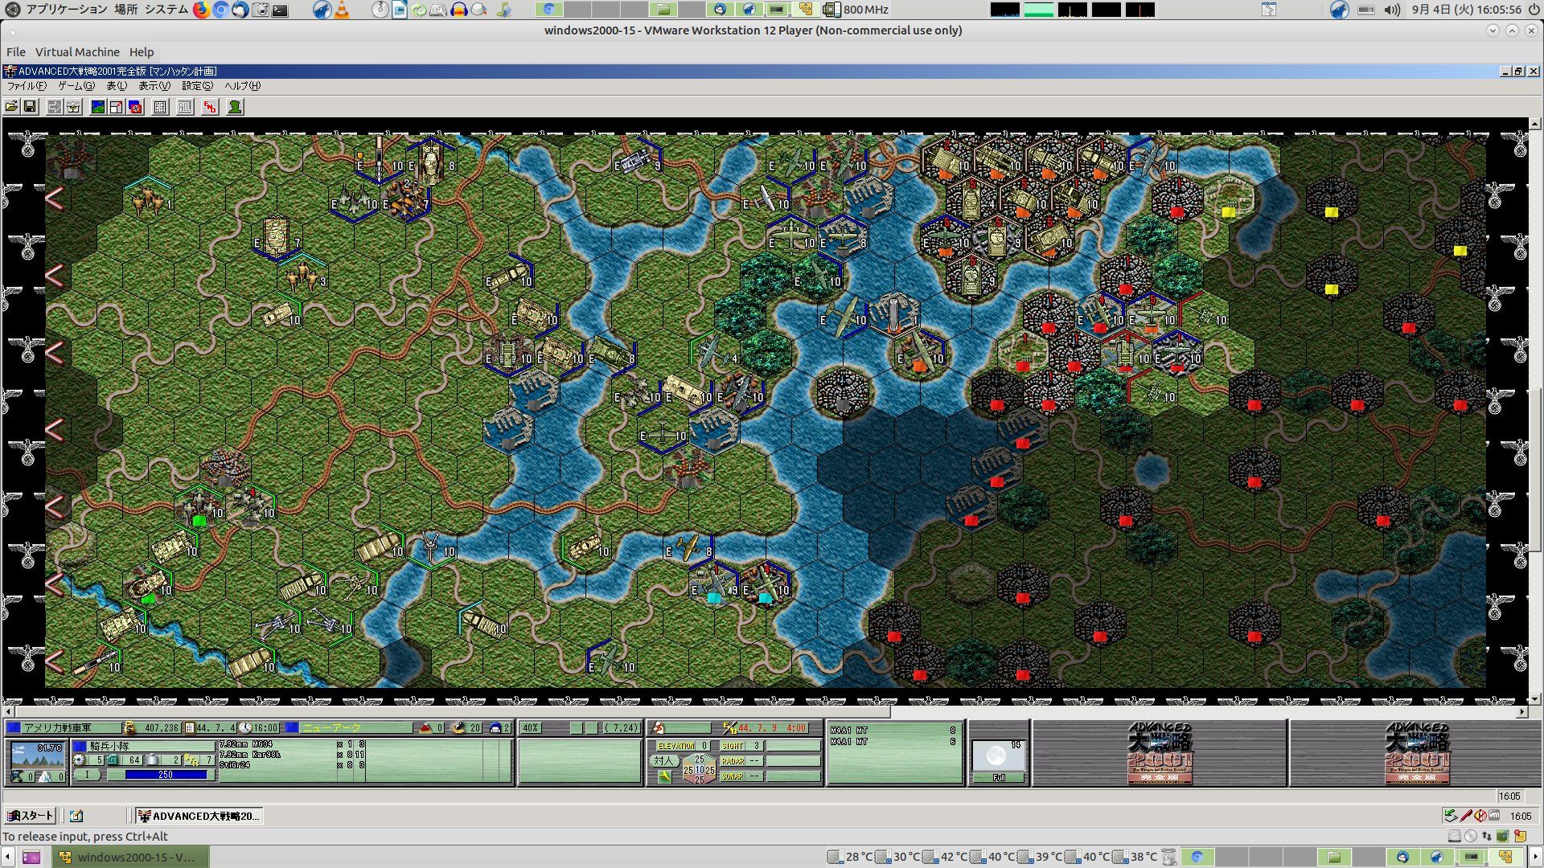Click the Windows スタート button

tap(31, 816)
